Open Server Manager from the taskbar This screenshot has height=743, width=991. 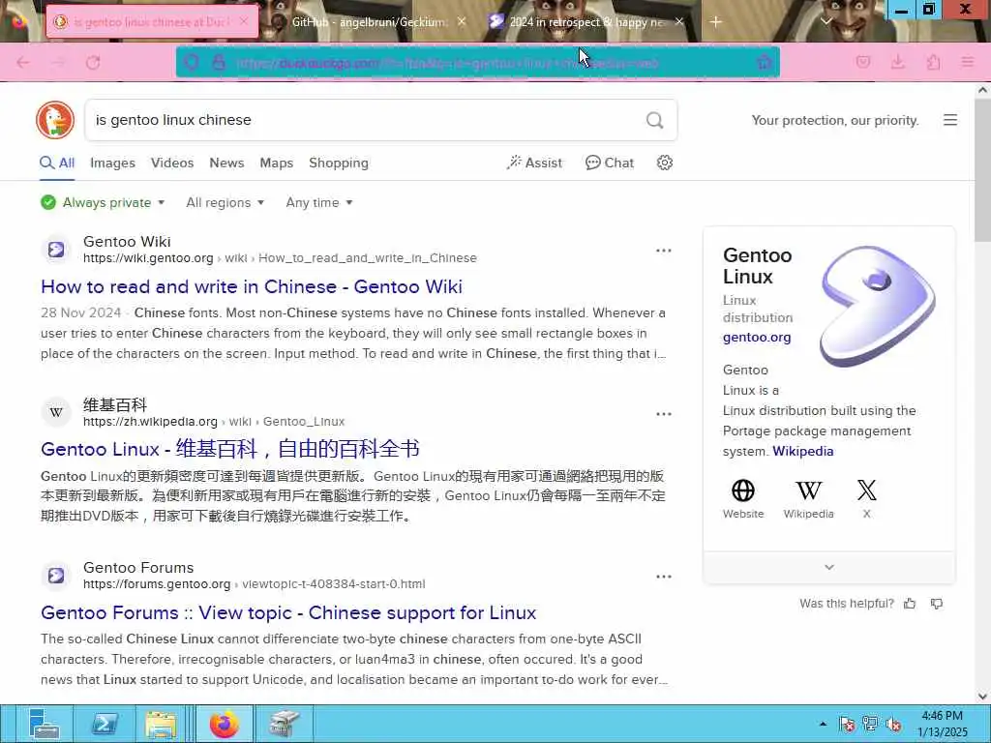coord(43,724)
